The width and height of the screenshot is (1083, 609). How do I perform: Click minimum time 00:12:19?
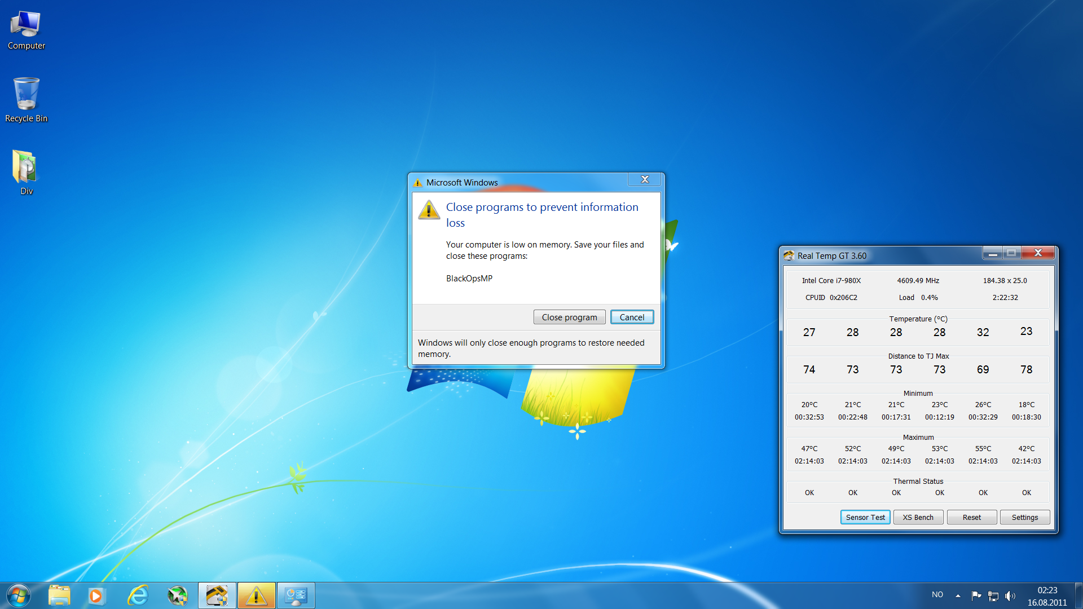pos(940,417)
